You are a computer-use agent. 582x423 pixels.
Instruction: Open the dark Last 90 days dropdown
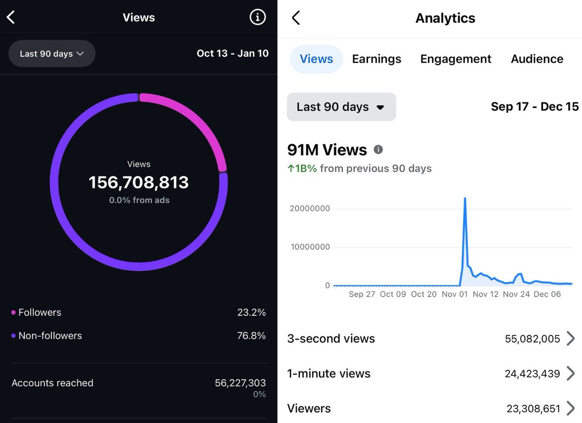click(52, 54)
